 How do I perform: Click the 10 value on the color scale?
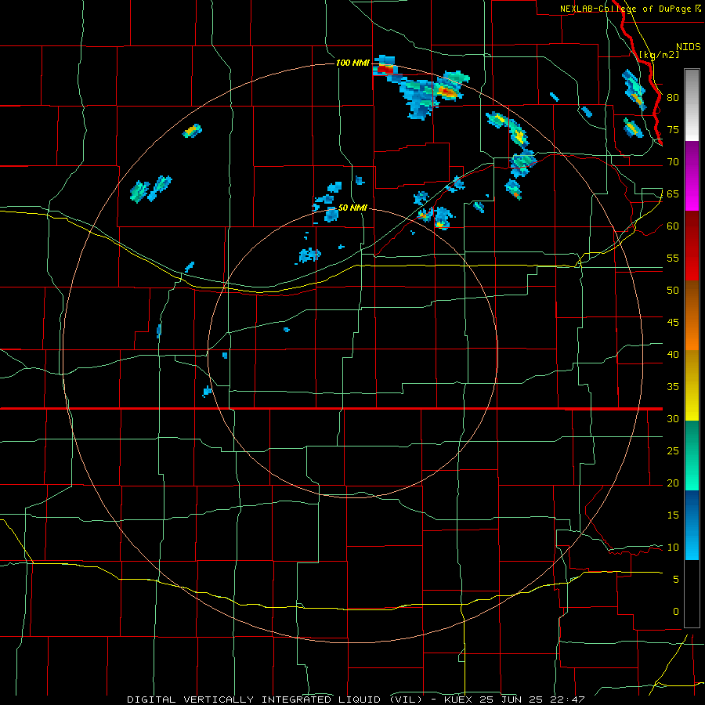[x=673, y=548]
